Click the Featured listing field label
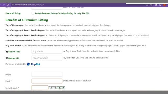This screenshot has height=94, width=168. (x=13, y=13)
